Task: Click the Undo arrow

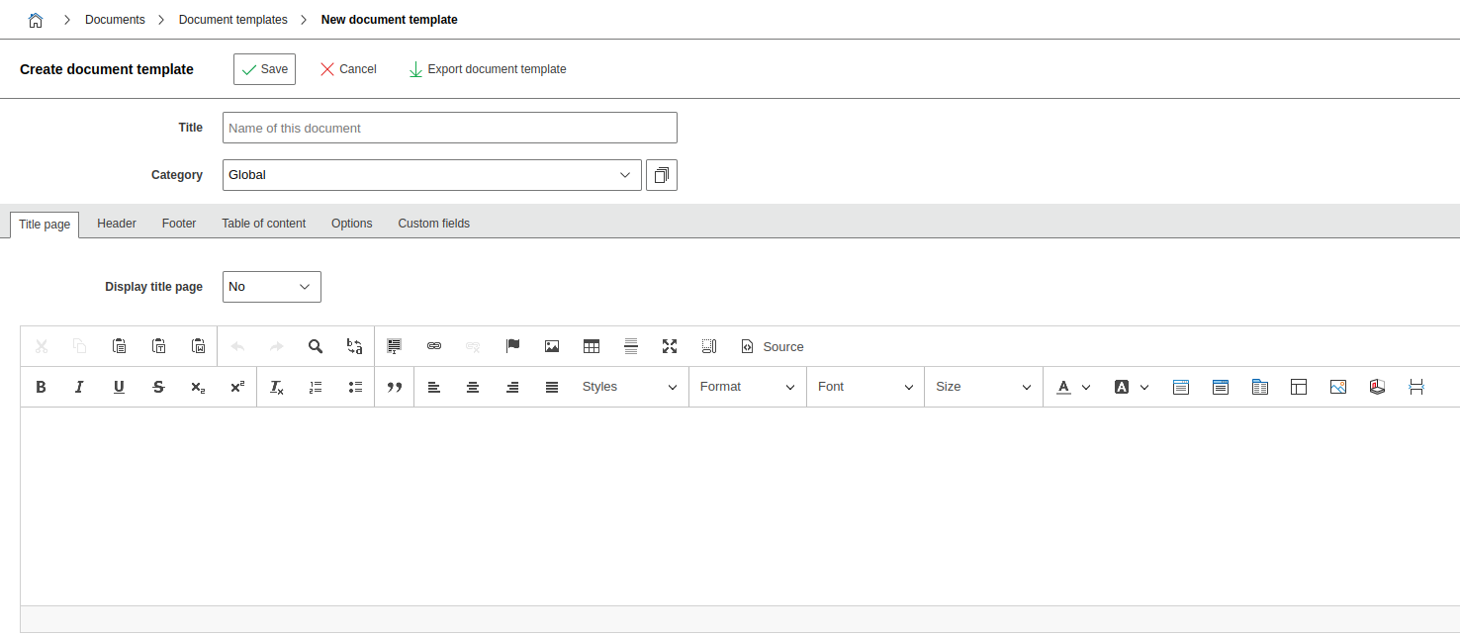Action: (237, 346)
